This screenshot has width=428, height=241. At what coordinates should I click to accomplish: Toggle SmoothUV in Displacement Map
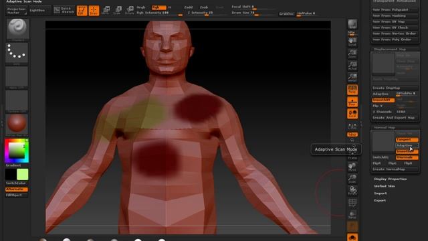click(x=383, y=100)
